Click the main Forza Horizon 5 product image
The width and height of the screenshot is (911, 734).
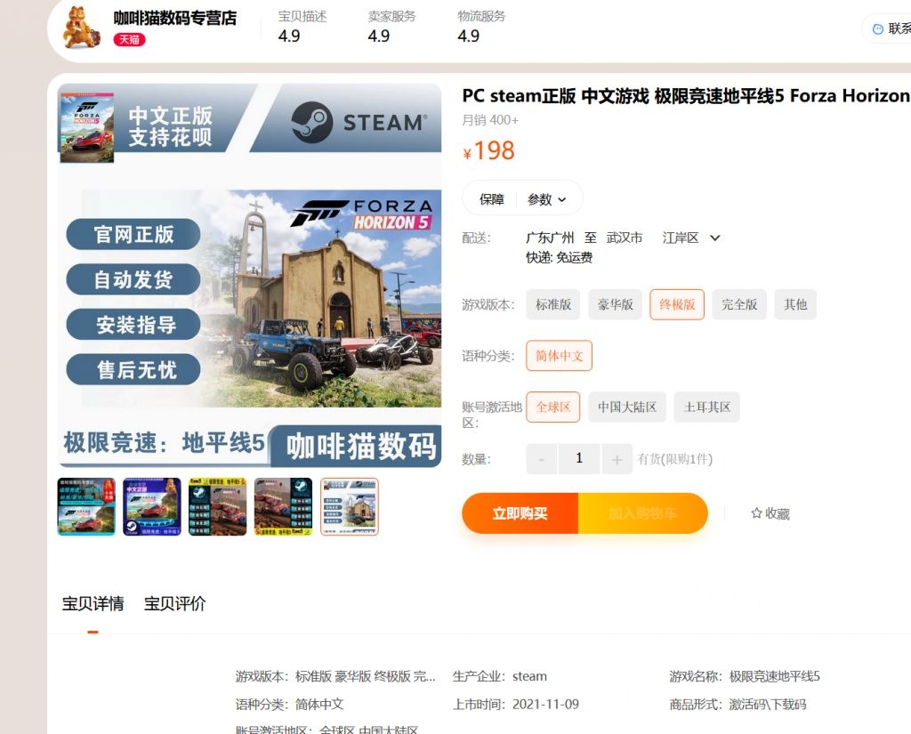[x=249, y=276]
